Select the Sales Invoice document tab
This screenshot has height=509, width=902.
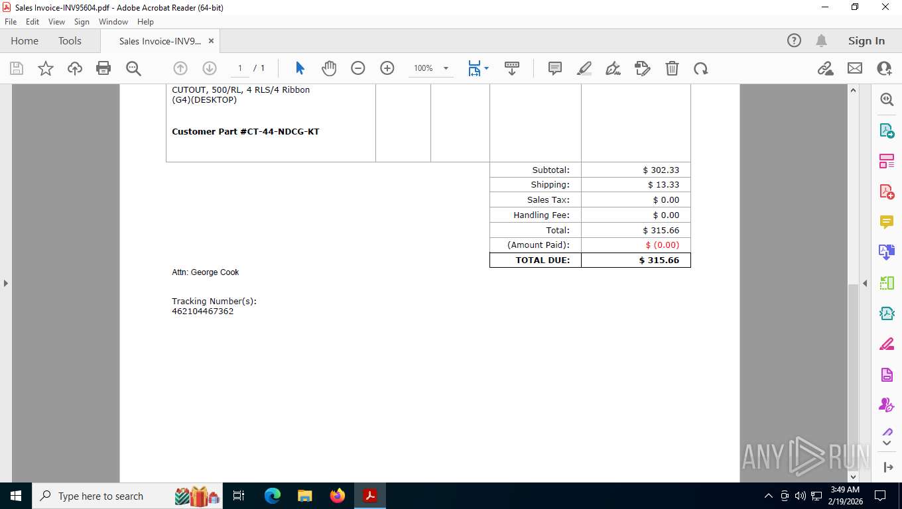pyautogui.click(x=160, y=41)
